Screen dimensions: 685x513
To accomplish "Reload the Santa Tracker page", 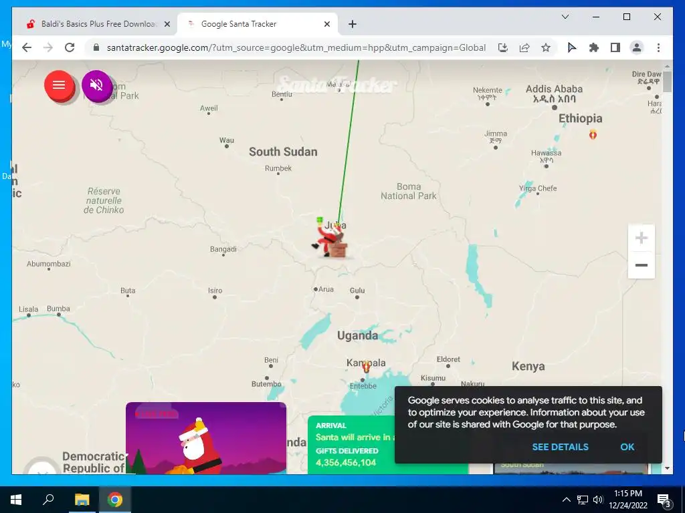I will (x=70, y=47).
